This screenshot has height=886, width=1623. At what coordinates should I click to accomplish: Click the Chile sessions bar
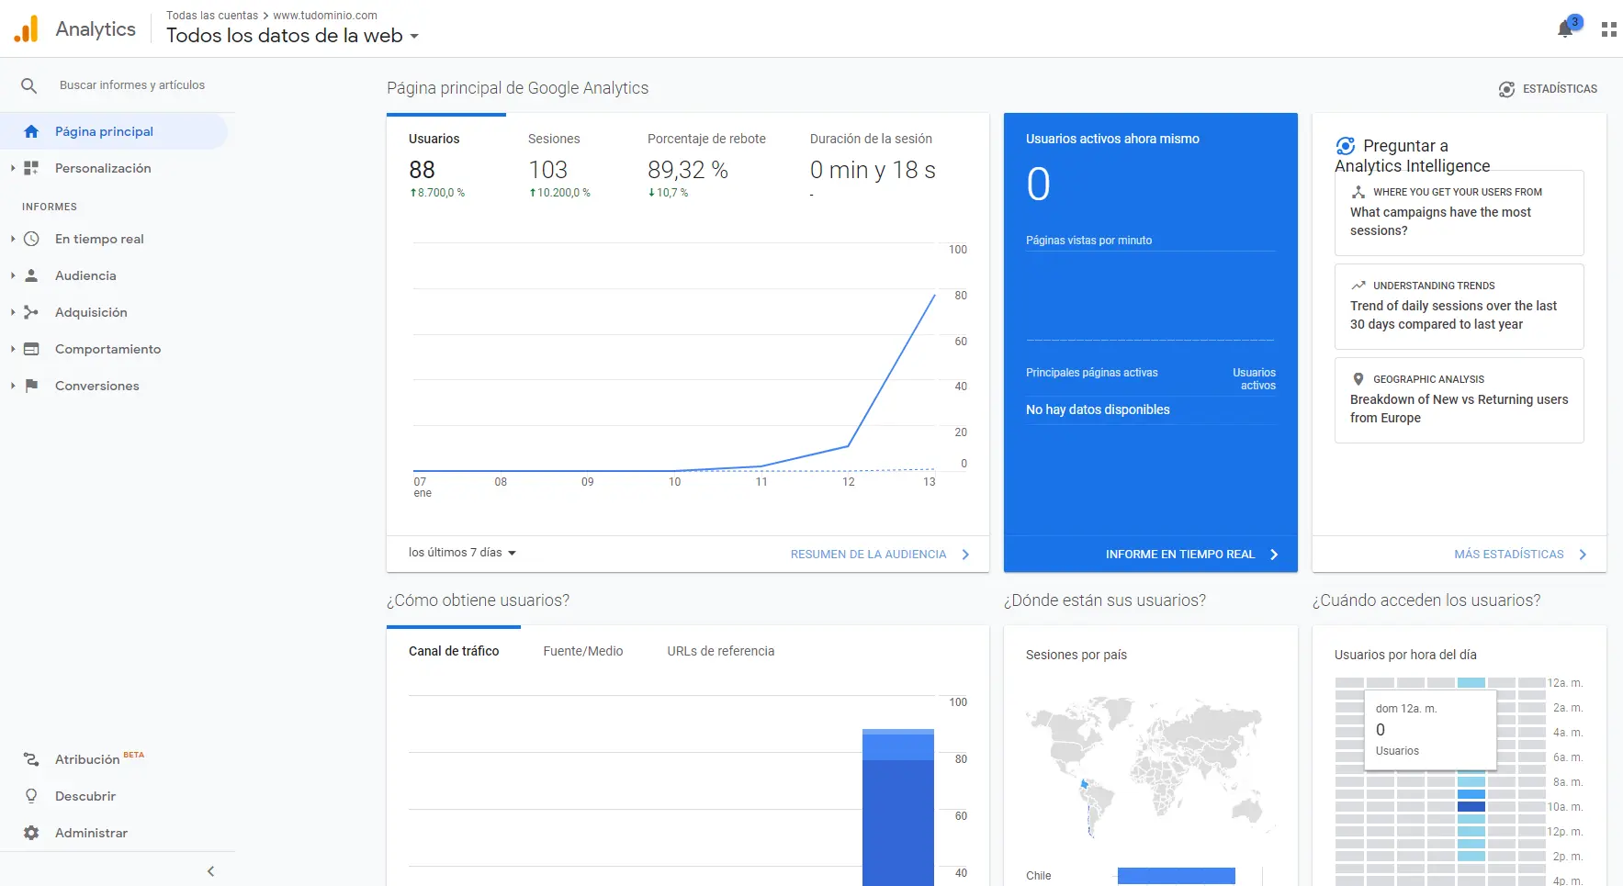tap(1177, 876)
